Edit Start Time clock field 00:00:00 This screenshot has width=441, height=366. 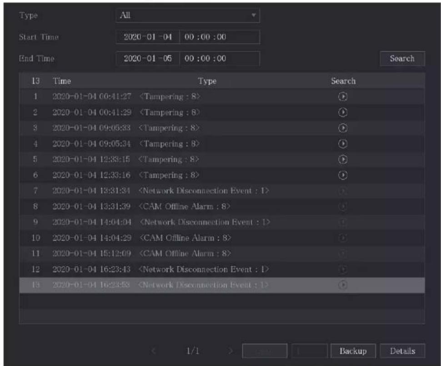[220, 37]
